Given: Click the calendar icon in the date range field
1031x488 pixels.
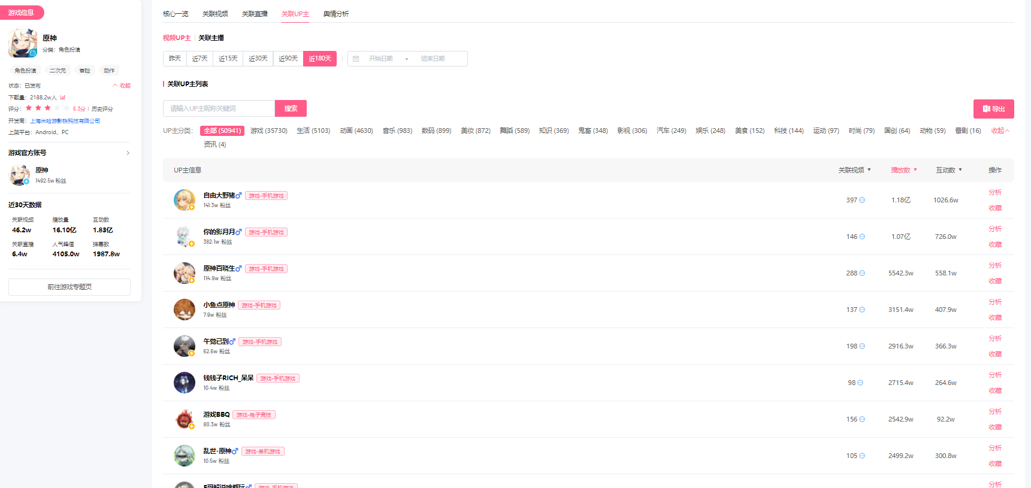Looking at the screenshot, I should (356, 59).
